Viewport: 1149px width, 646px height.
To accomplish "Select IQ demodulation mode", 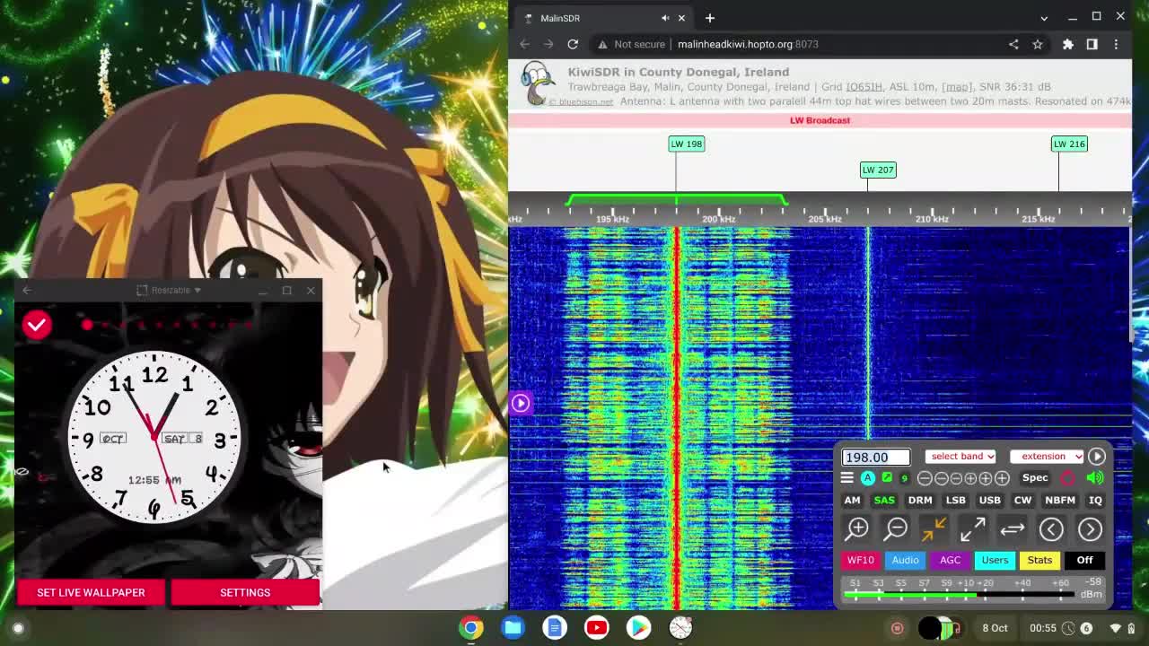I will [1095, 500].
